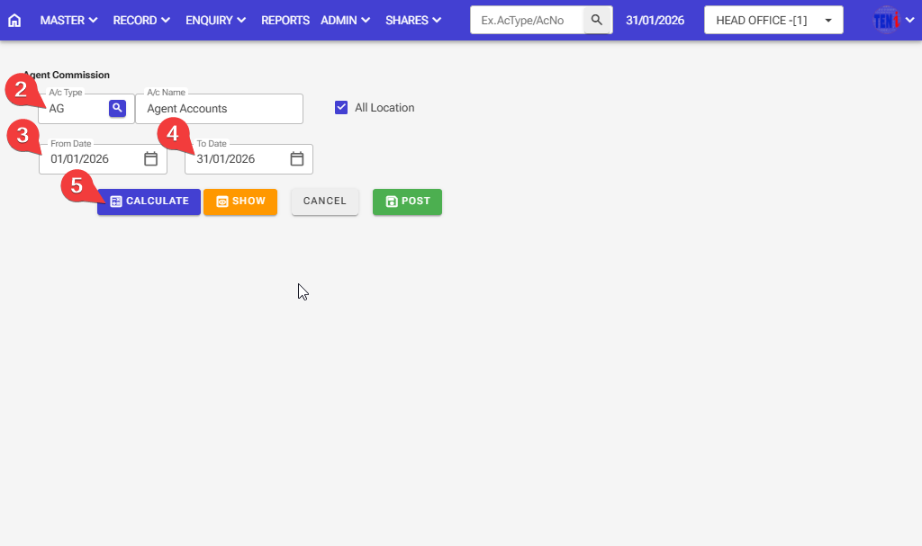922x546 pixels.
Task: Focus the A/c Name input field
Action: [x=219, y=109]
